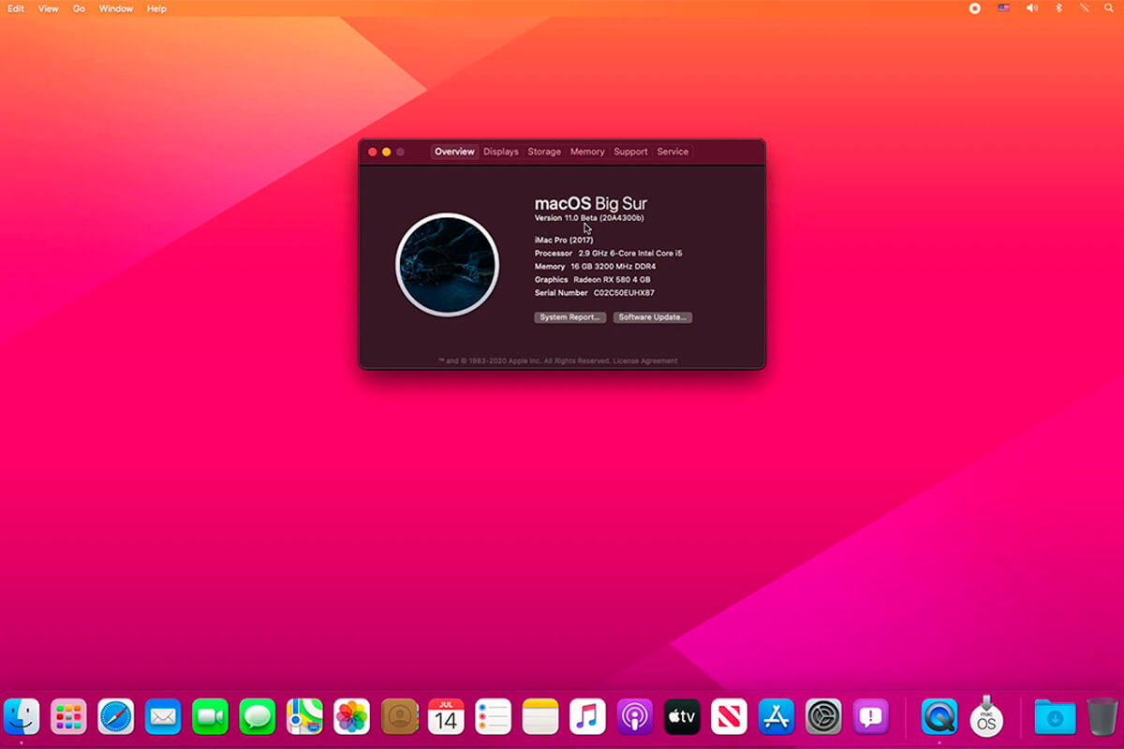Open the Go menu
Viewport: 1124px width, 749px height.
[x=79, y=8]
